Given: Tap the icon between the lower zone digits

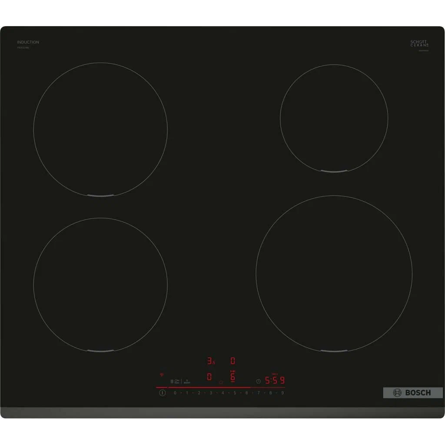Looking at the screenshot, I should 221,382.
